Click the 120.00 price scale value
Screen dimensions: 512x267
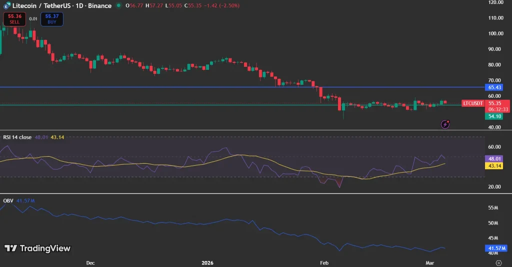click(x=495, y=2)
